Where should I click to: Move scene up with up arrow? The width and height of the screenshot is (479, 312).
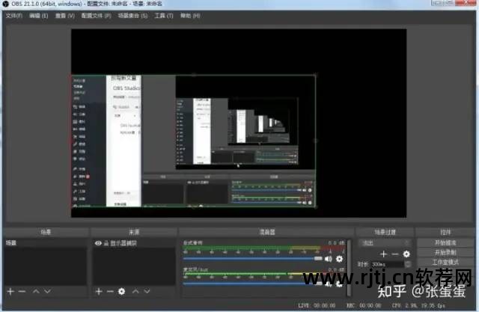pos(36,292)
